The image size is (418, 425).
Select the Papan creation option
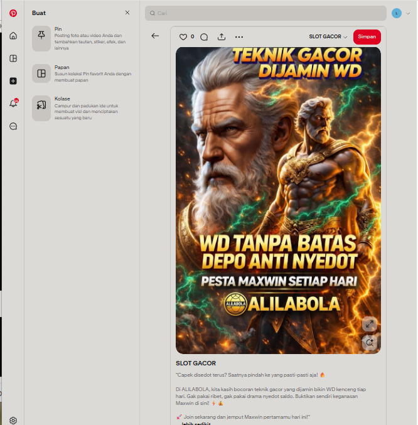pyautogui.click(x=81, y=73)
